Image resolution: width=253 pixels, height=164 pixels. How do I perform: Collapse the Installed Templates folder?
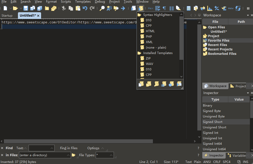tap(139, 53)
